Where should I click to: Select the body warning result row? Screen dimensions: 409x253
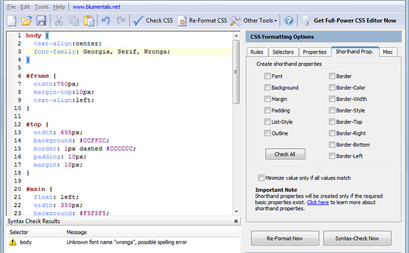(x=123, y=242)
